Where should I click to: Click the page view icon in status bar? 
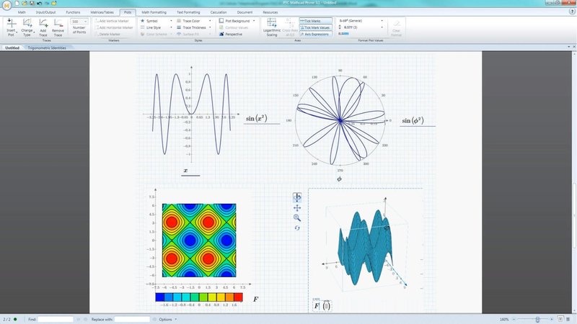pyautogui.click(x=560, y=319)
